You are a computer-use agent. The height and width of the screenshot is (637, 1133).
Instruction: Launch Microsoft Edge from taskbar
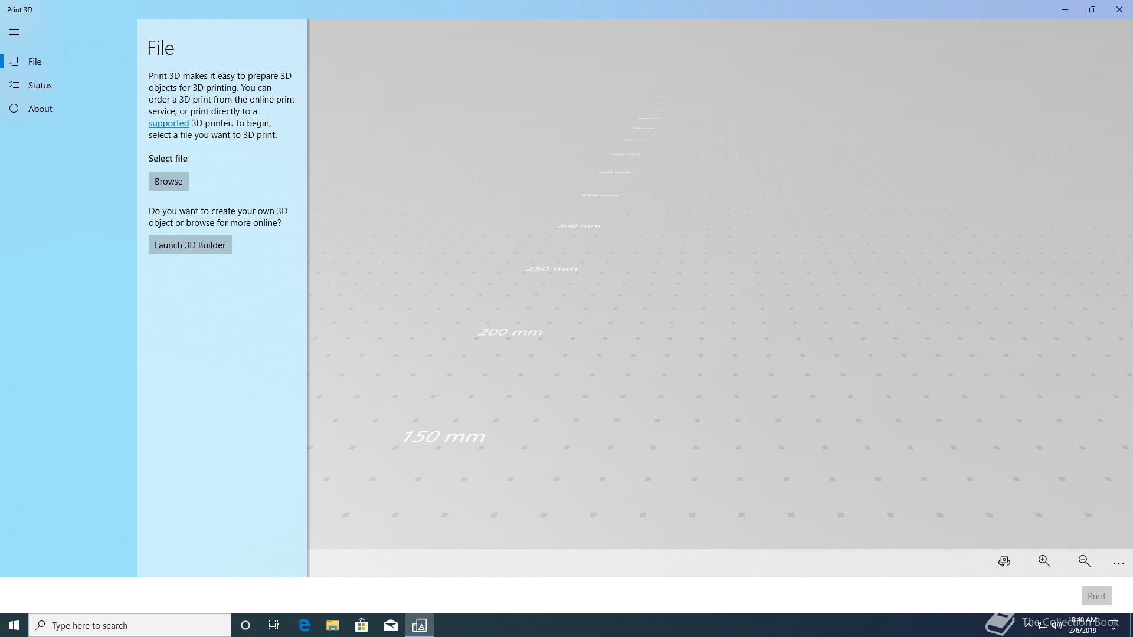click(304, 625)
